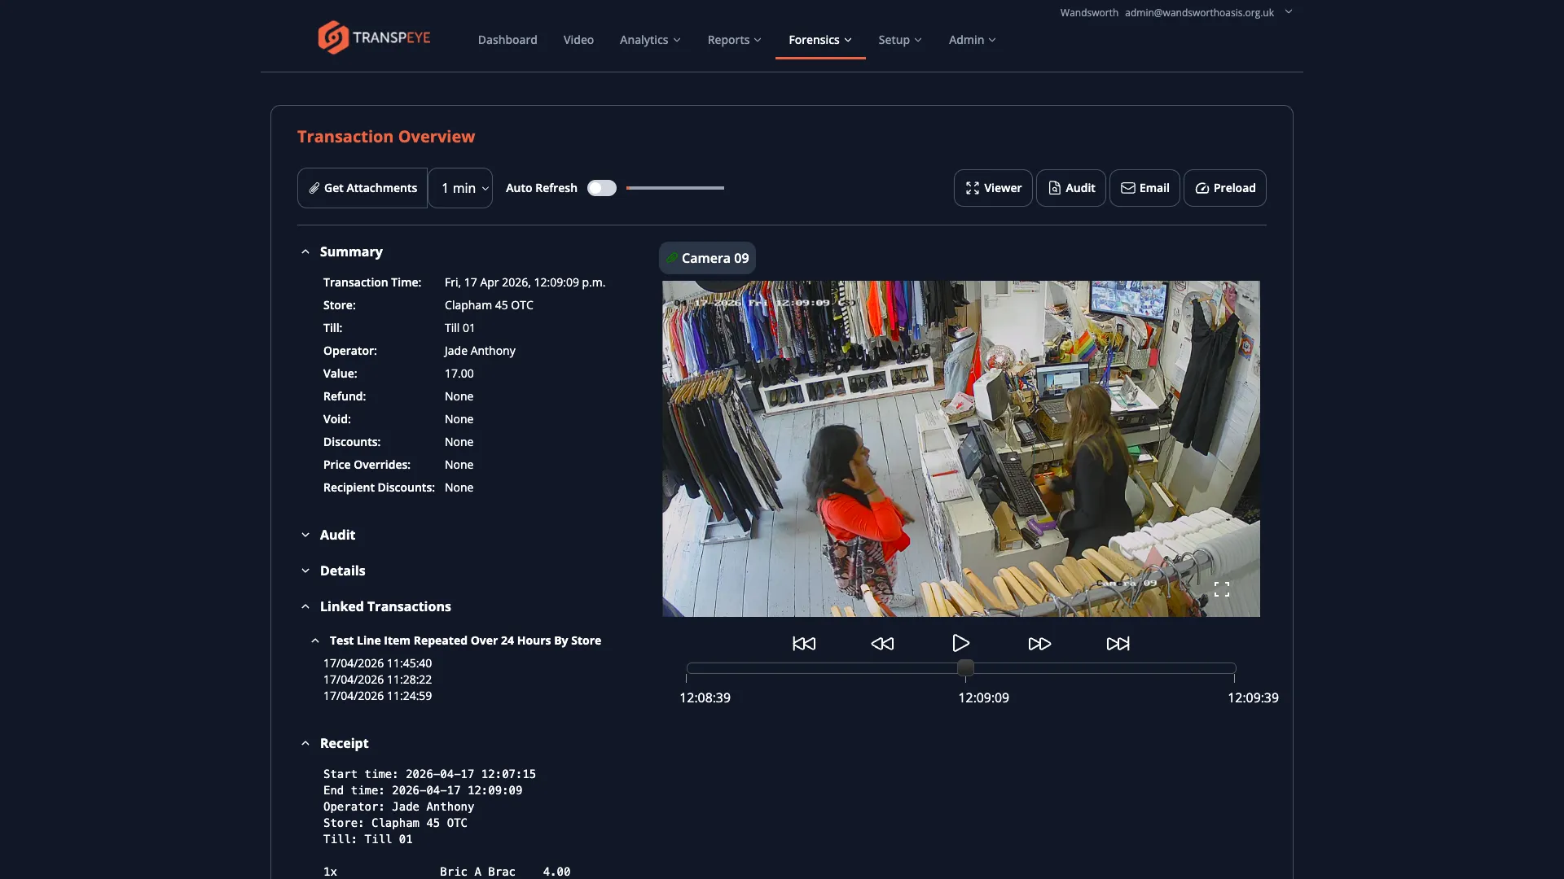1564x879 pixels.
Task: Play the camera footage
Action: [x=960, y=643]
